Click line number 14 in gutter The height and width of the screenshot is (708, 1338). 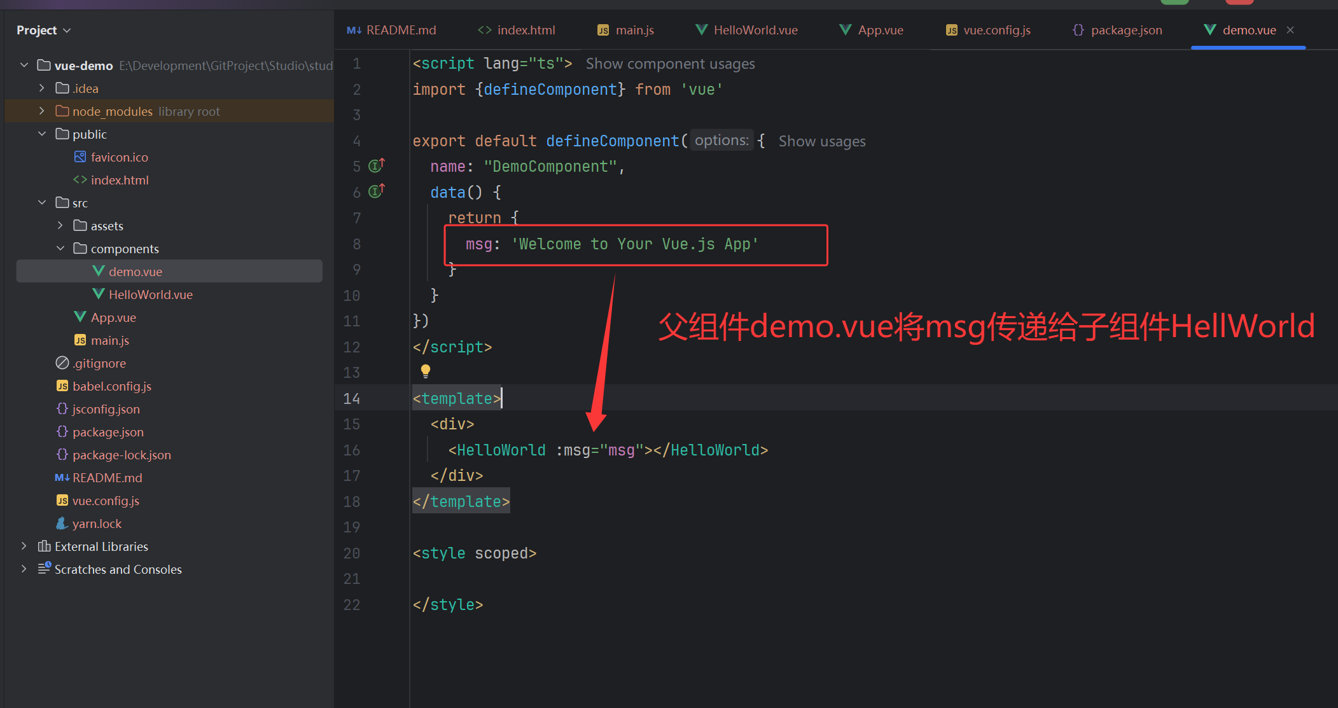(352, 398)
